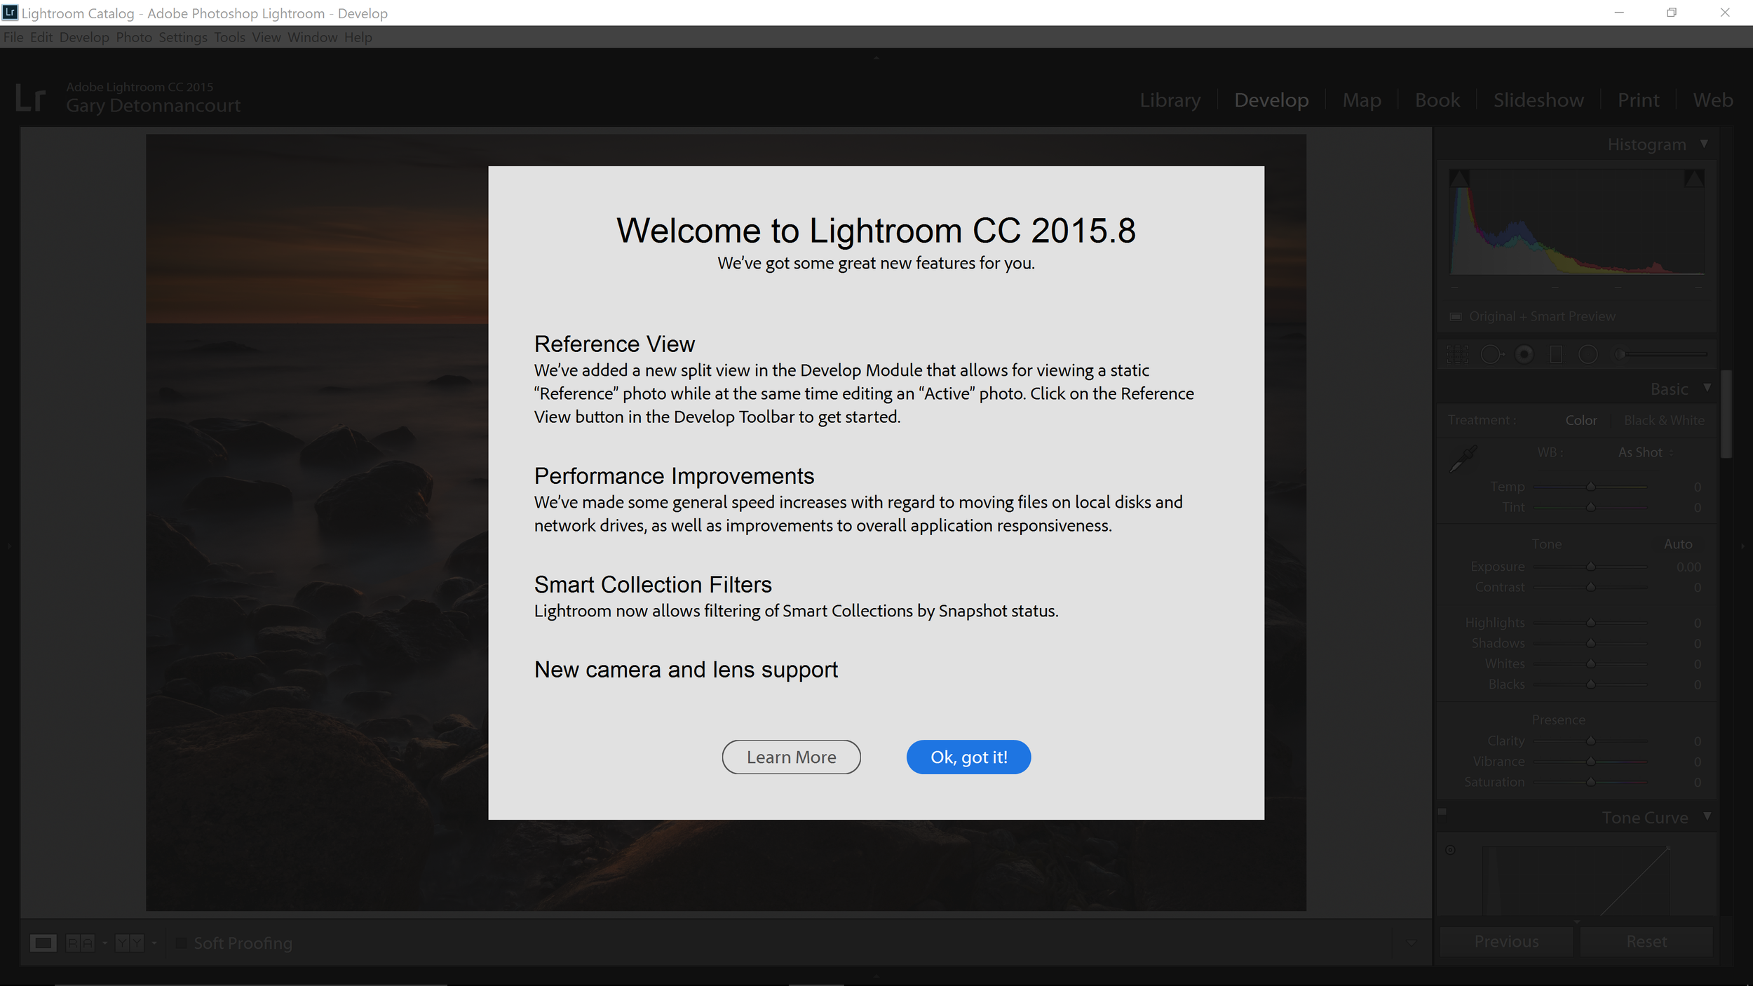The image size is (1753, 986).
Task: Switch to the Web module
Action: [x=1713, y=100]
